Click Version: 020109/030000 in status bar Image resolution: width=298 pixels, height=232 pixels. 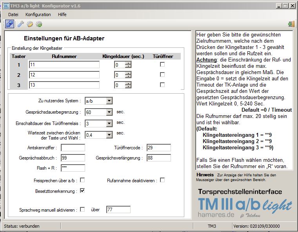[x=256, y=226]
